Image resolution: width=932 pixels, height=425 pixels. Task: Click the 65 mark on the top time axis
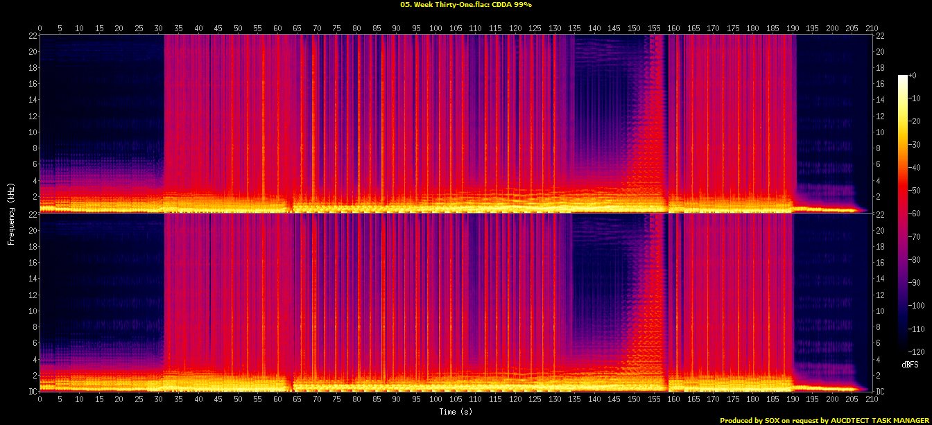coord(297,28)
